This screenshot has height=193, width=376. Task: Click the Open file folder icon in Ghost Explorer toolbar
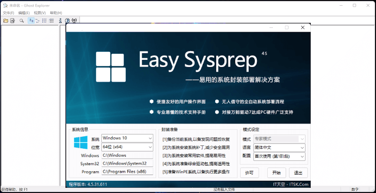pyautogui.click(x=6, y=21)
